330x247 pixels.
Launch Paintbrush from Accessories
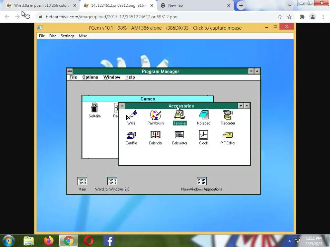[x=156, y=117]
